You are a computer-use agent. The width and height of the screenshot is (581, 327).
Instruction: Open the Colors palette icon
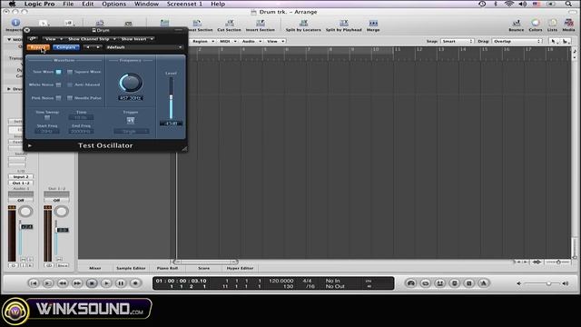535,23
